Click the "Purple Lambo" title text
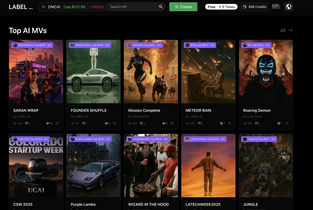Image resolution: width=313 pixels, height=210 pixels. pos(83,205)
